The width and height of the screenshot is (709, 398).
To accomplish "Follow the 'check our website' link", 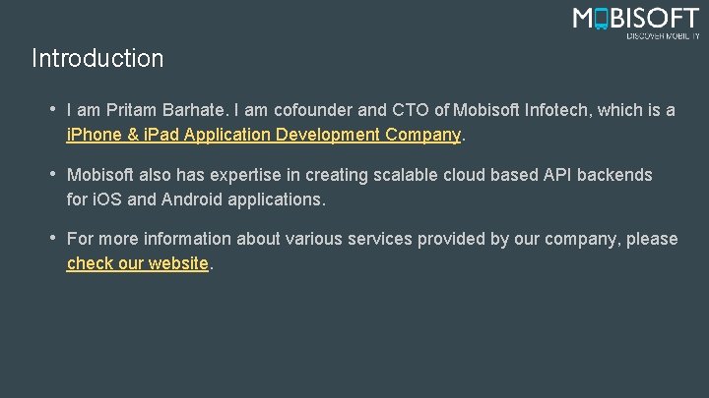I will click(x=137, y=263).
